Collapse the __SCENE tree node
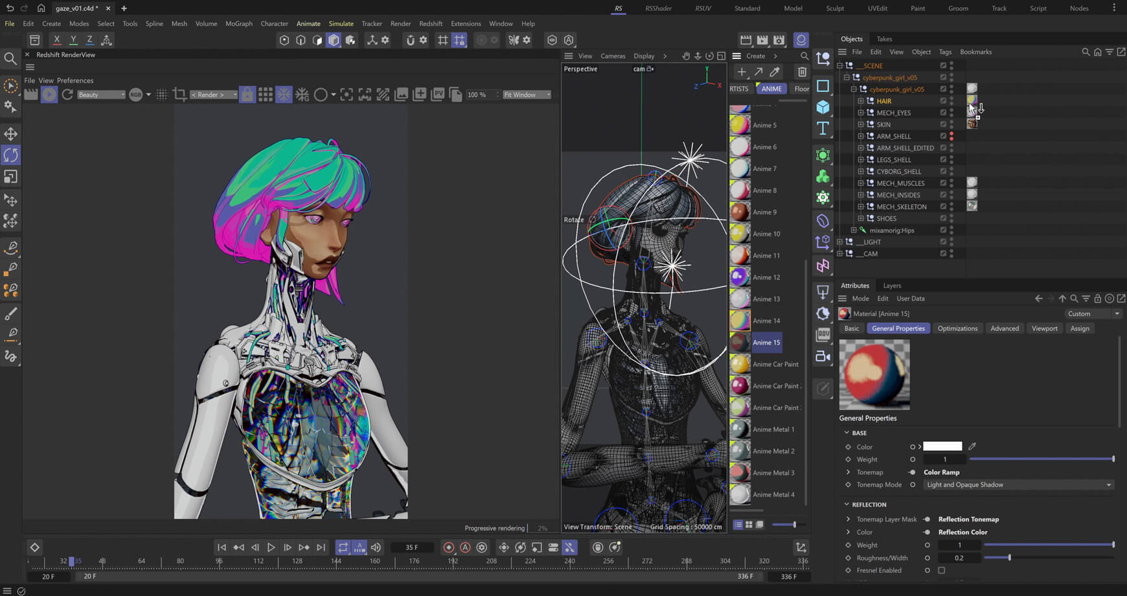 click(839, 65)
